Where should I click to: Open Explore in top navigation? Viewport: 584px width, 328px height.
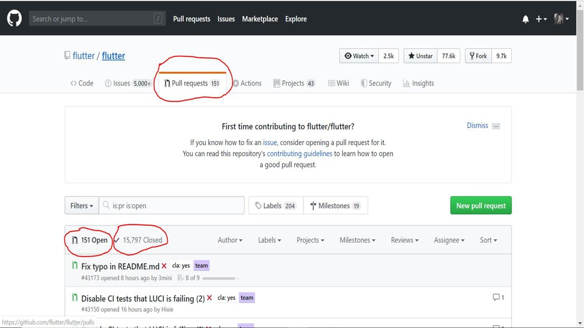296,19
